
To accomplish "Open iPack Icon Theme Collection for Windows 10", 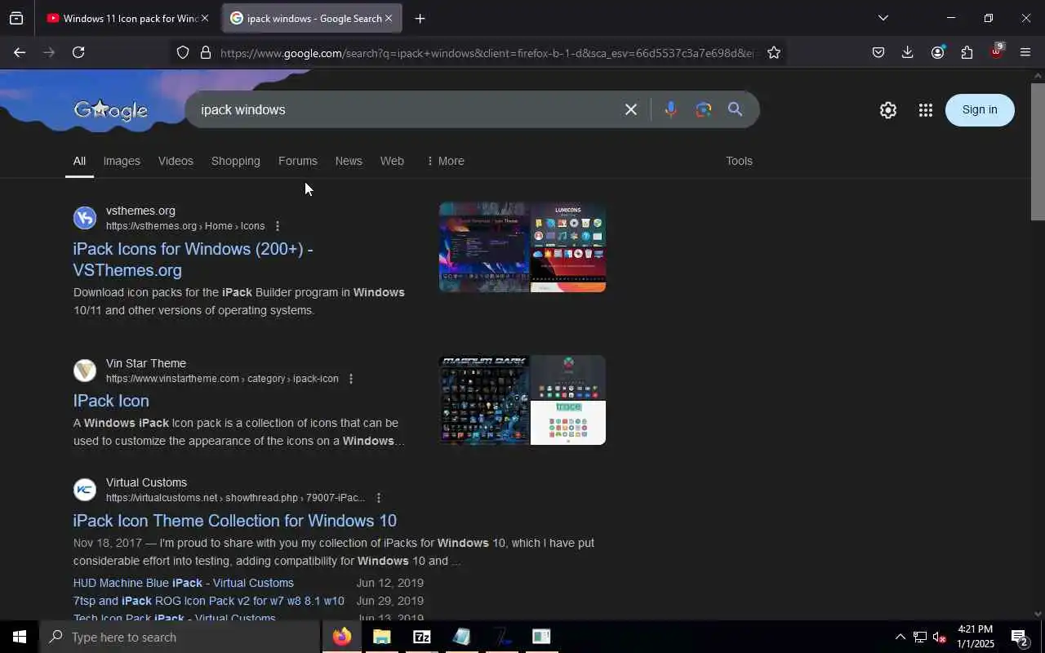I will click(235, 521).
